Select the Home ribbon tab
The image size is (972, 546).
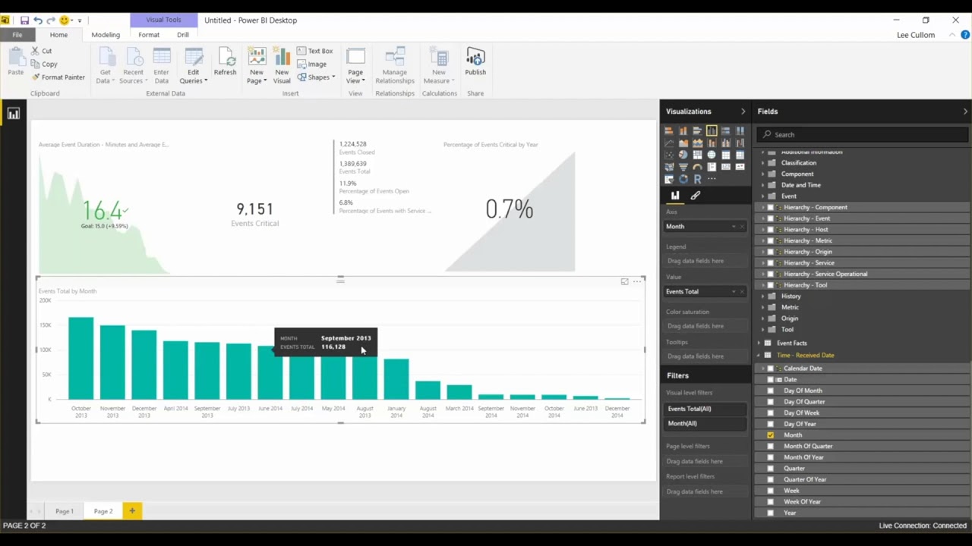[x=58, y=35]
